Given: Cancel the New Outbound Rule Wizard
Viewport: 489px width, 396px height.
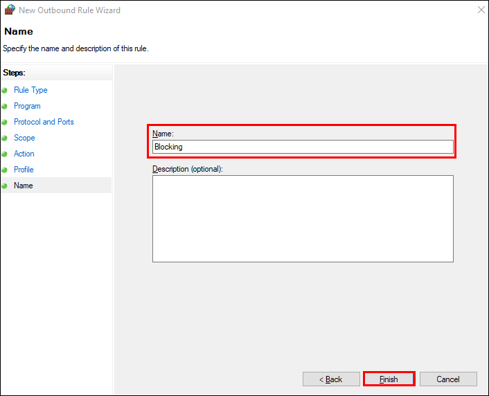Looking at the screenshot, I should coord(448,379).
